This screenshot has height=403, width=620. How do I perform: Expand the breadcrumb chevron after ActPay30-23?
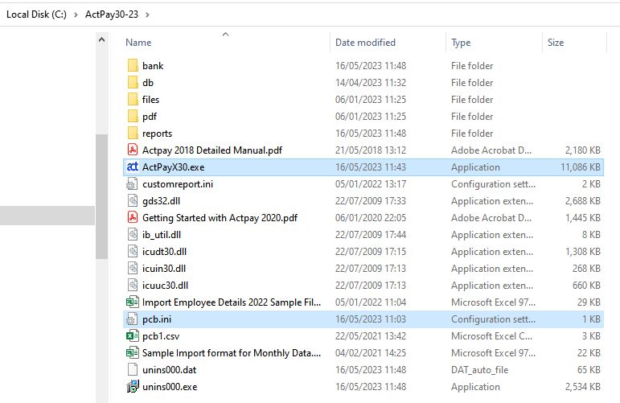tap(148, 15)
